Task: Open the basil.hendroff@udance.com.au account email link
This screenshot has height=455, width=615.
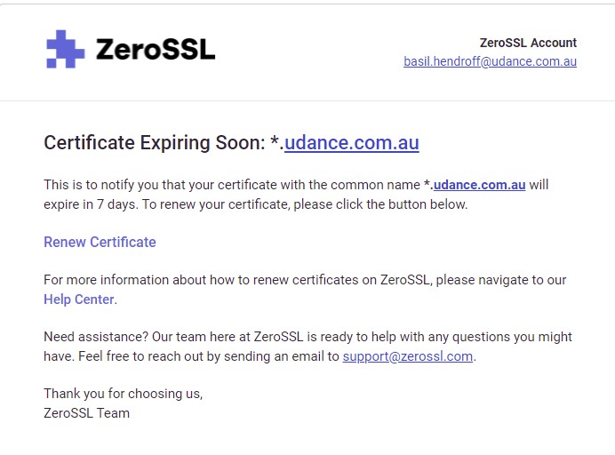Action: [490, 61]
